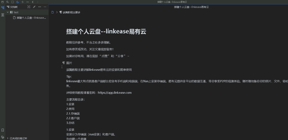Click the document icon in breadcrumb
288x140 pixels.
point(53,12)
